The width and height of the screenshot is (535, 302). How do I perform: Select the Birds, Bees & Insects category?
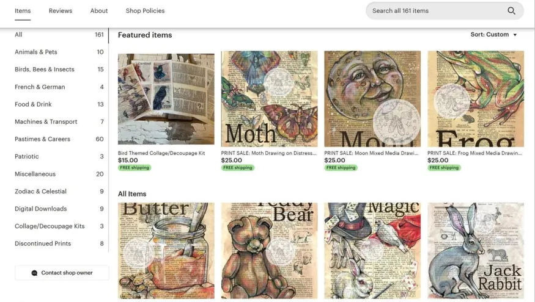point(59,70)
